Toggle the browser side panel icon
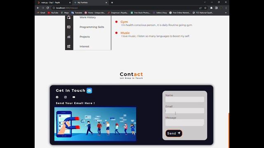Screen dimensions: 264x148 tap(216, 8)
